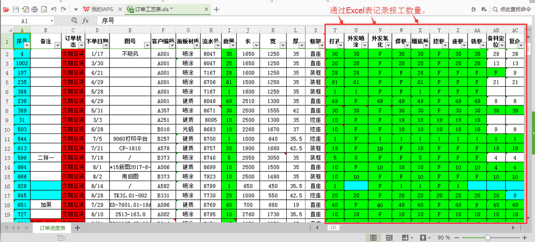Image resolution: width=535 pixels, height=242 pixels.
Task: Open the filter dropdown for 订单状态 column
Action: click(82, 45)
